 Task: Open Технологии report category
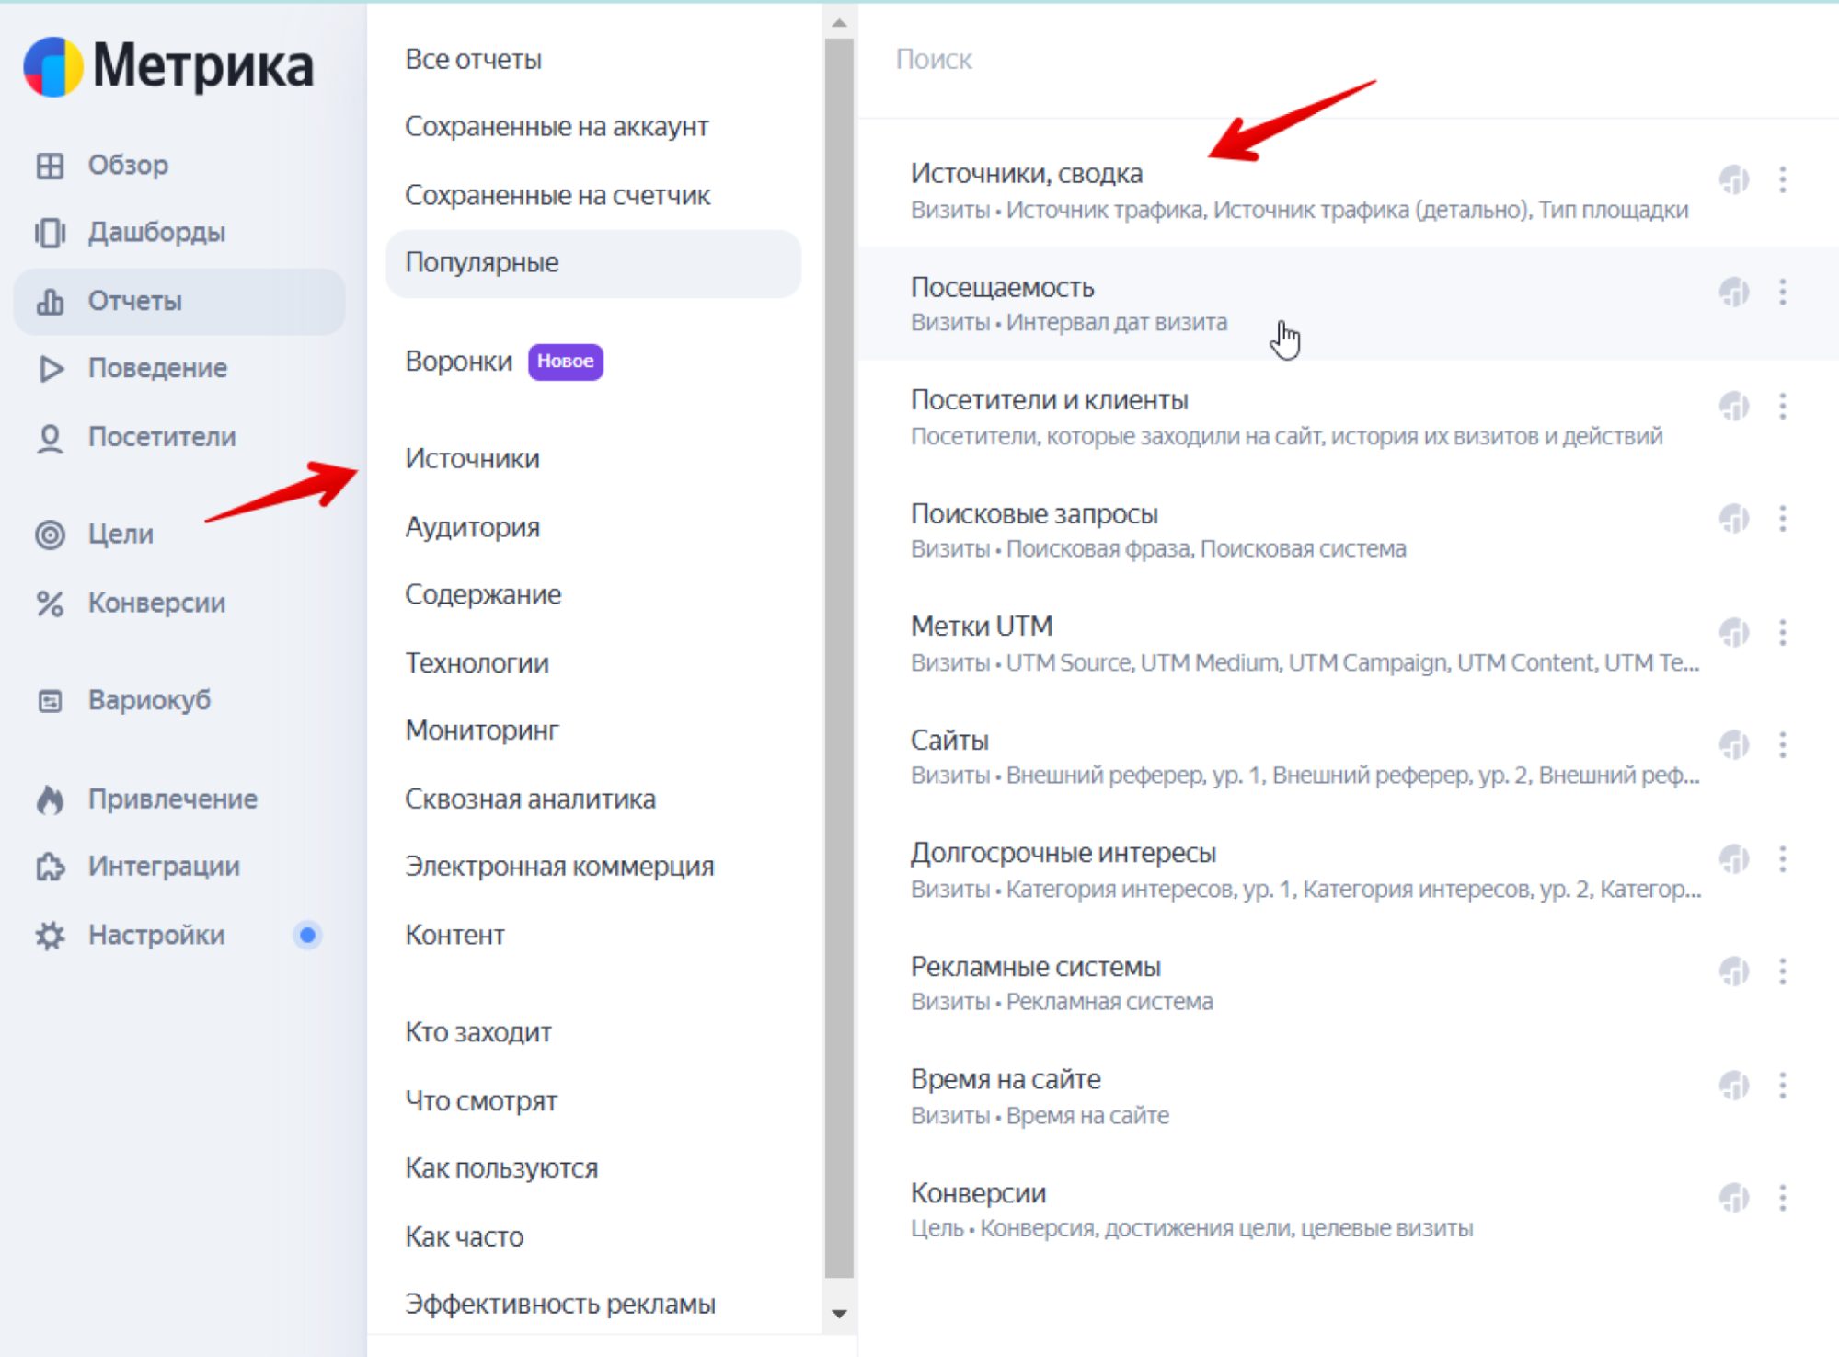pos(477,663)
